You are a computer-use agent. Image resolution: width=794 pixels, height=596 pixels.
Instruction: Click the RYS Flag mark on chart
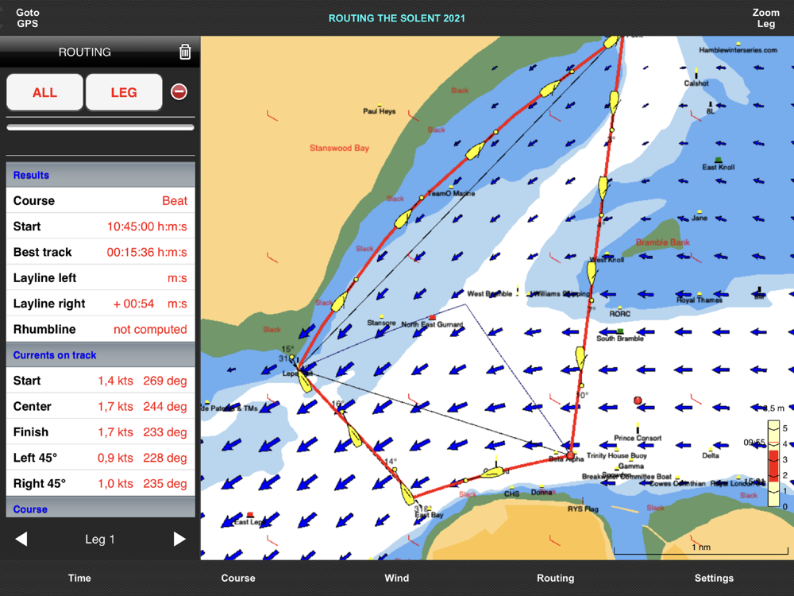583,501
